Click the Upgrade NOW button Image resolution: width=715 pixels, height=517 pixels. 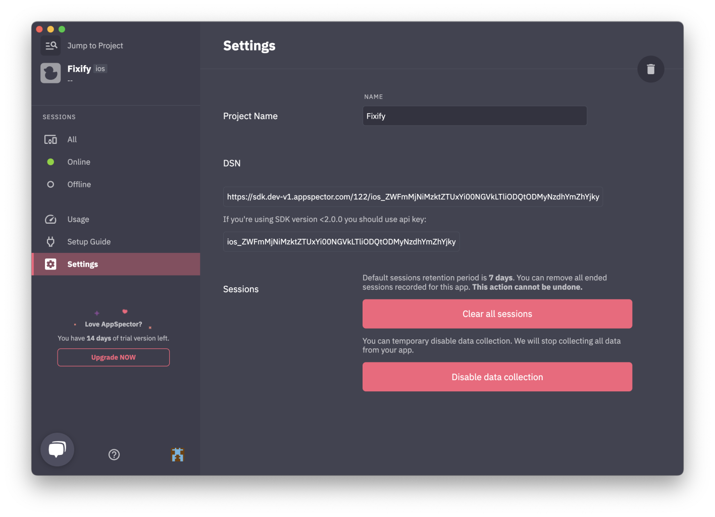(114, 357)
